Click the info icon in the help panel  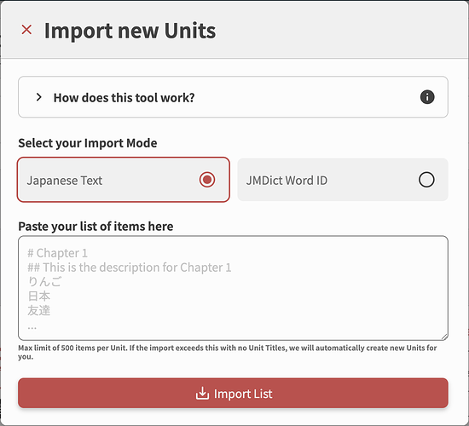coord(427,97)
